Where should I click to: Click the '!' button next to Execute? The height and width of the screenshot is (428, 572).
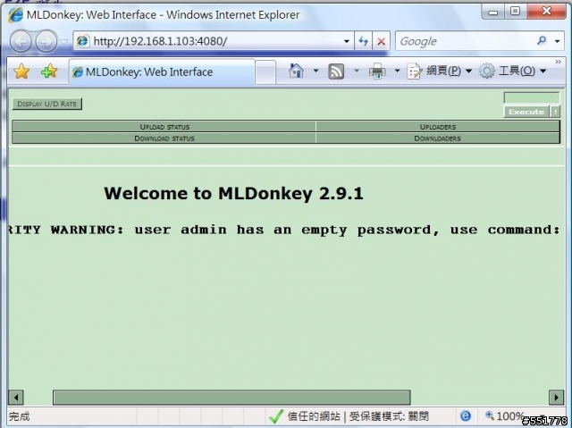555,112
